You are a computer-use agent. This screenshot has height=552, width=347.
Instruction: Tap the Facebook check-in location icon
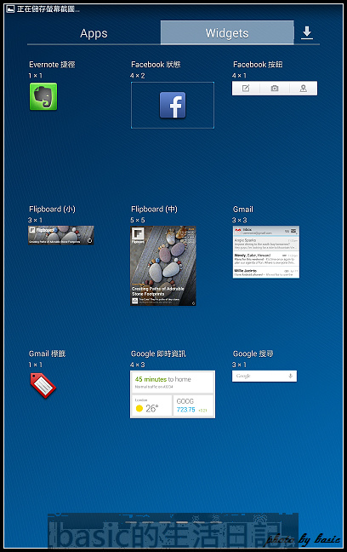point(303,89)
